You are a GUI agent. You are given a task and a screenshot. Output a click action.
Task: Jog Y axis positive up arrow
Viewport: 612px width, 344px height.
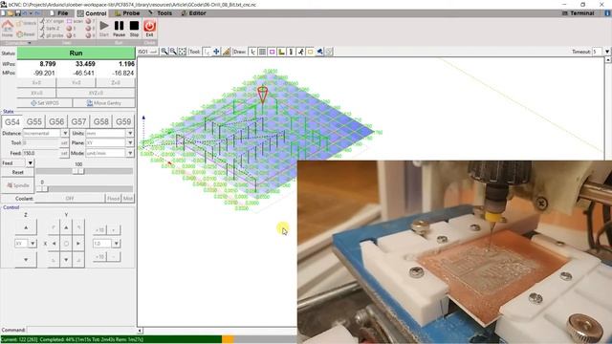pos(66,227)
